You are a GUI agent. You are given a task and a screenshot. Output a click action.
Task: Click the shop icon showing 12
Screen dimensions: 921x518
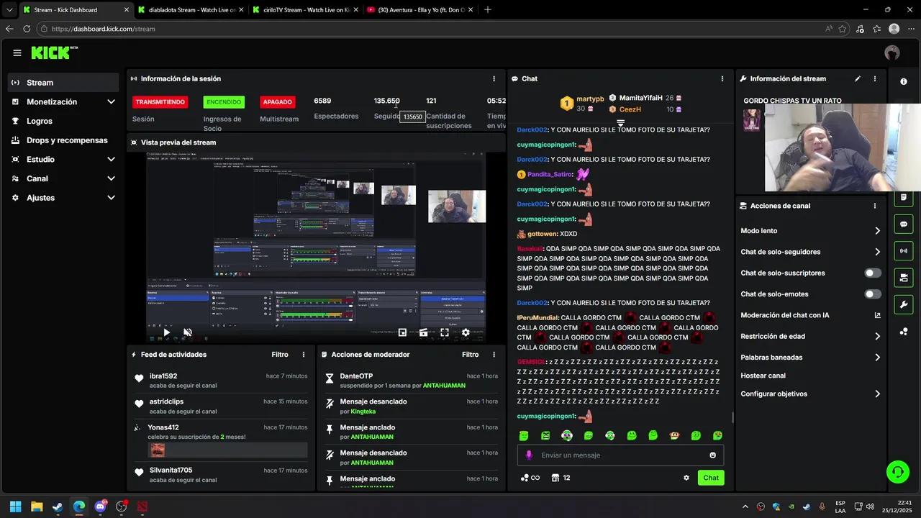coord(561,478)
